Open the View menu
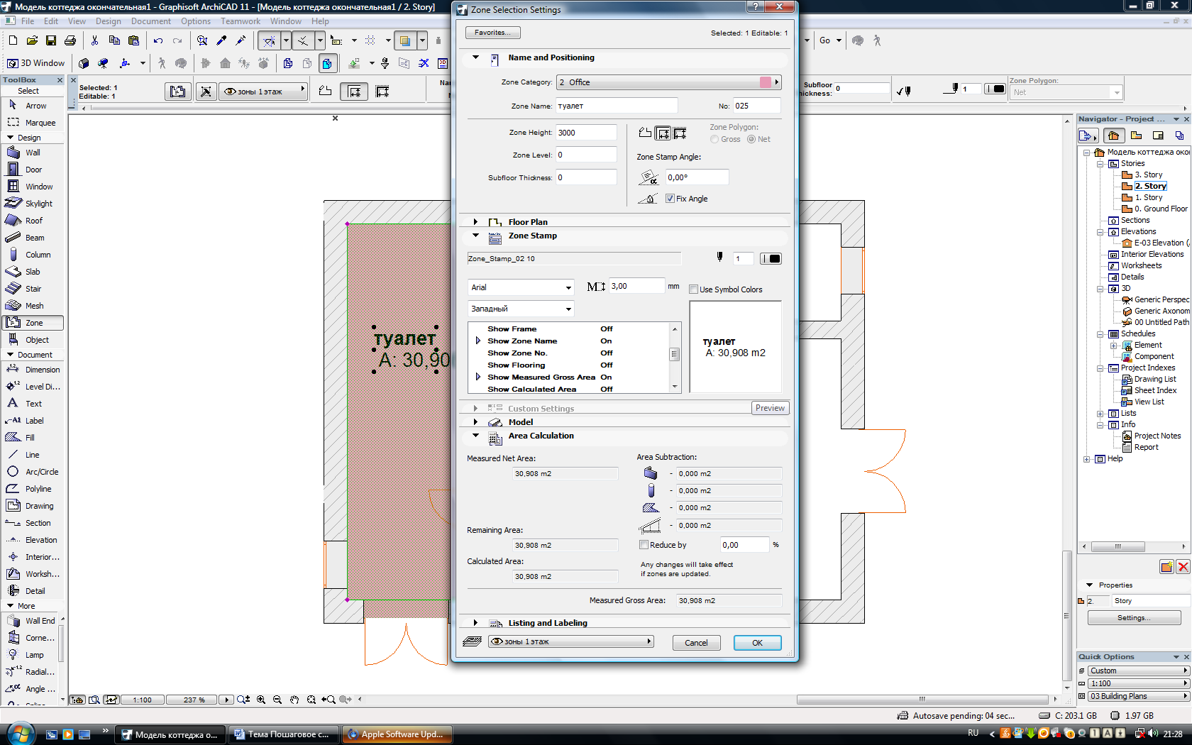The image size is (1192, 745). point(77,21)
